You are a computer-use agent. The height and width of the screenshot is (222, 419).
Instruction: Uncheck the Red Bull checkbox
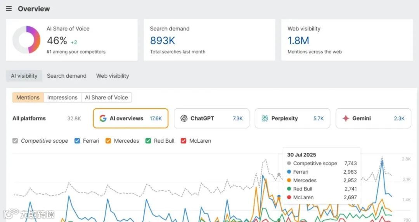(x=148, y=141)
